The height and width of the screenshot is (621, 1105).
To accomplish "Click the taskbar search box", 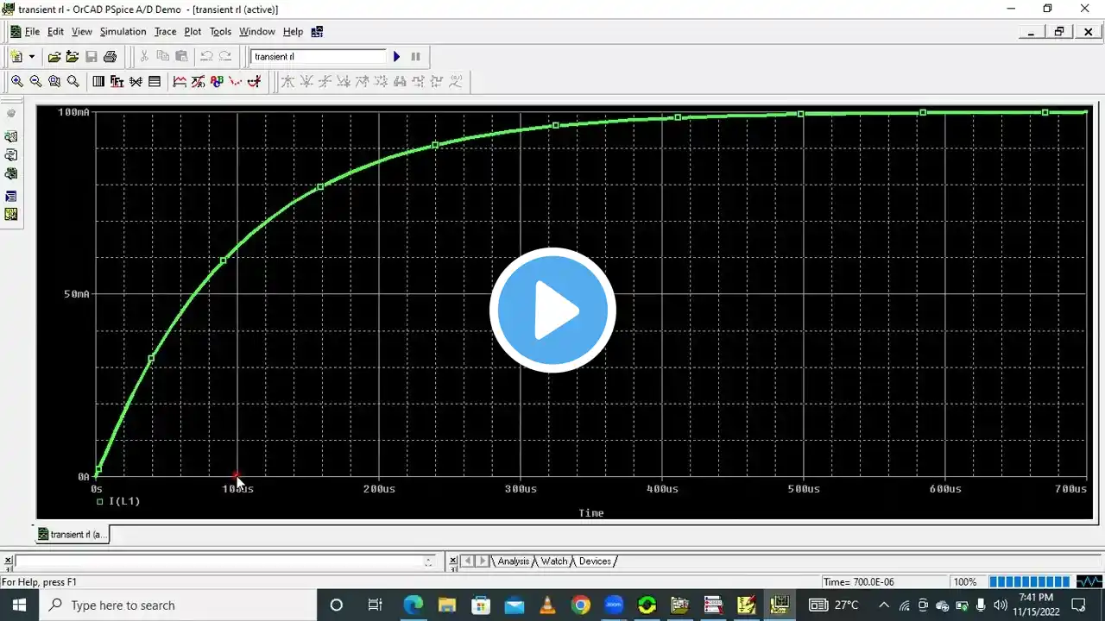I will pyautogui.click(x=177, y=605).
